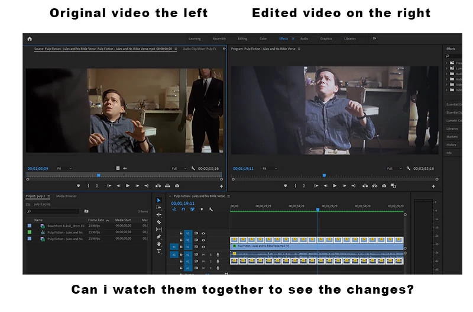Play the Program monitor sequence
The image size is (473, 312).
pyautogui.click(x=335, y=186)
